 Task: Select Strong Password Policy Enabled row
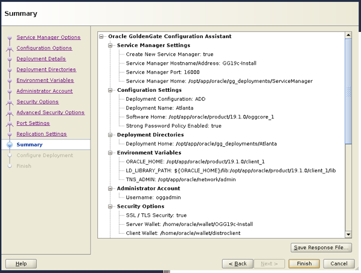173,126
